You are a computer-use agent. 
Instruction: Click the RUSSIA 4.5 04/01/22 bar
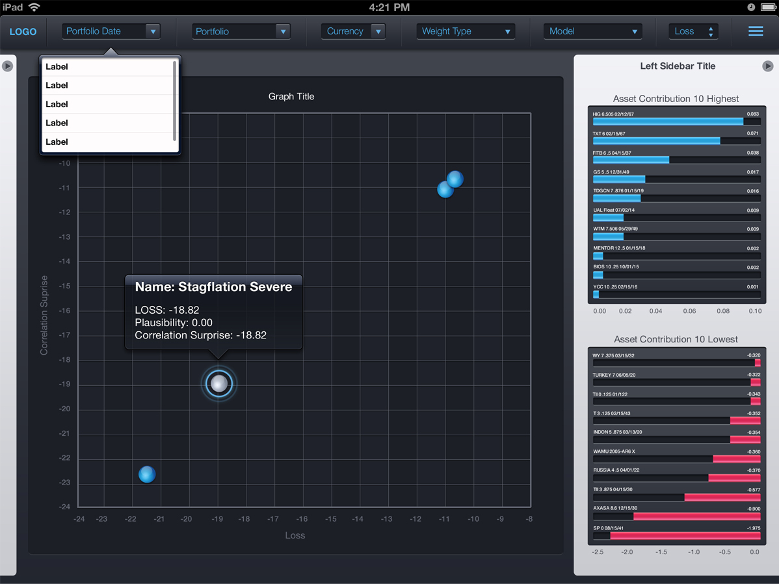click(734, 478)
